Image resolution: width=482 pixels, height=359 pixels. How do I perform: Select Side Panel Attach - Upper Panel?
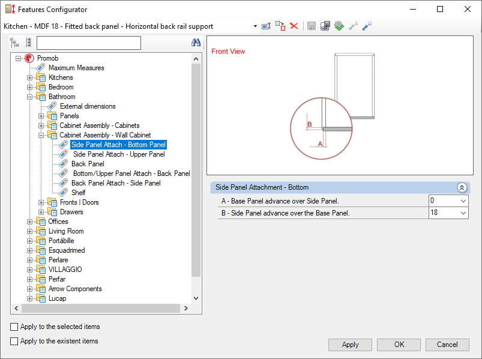pos(119,154)
